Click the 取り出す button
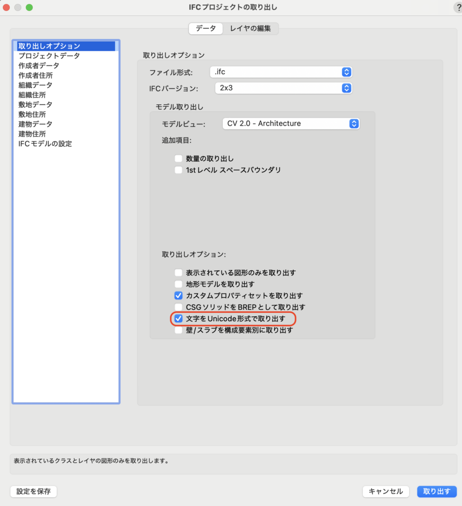 436,491
